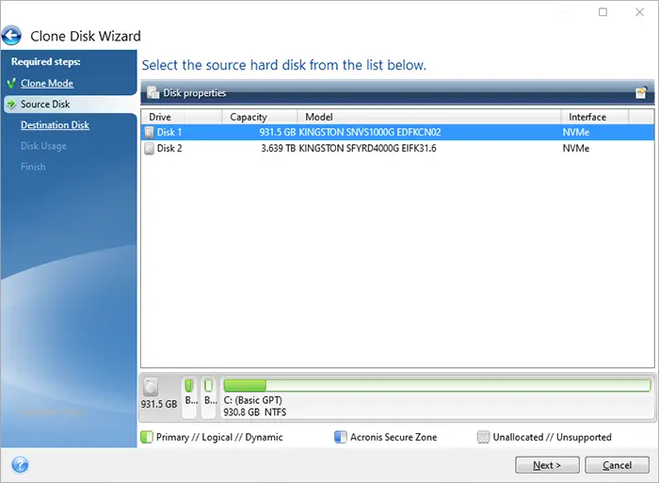Close the Clone Disk Wizard window

tap(639, 12)
